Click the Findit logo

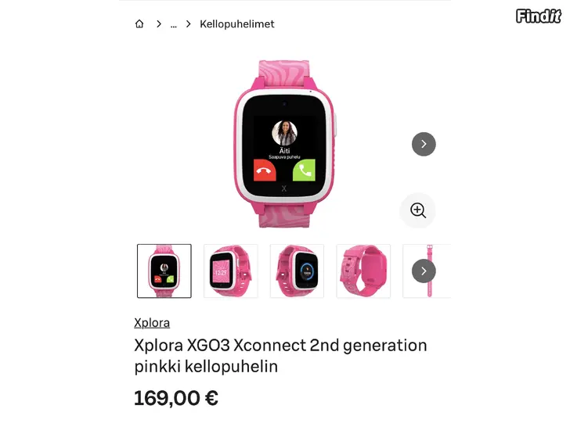539,16
